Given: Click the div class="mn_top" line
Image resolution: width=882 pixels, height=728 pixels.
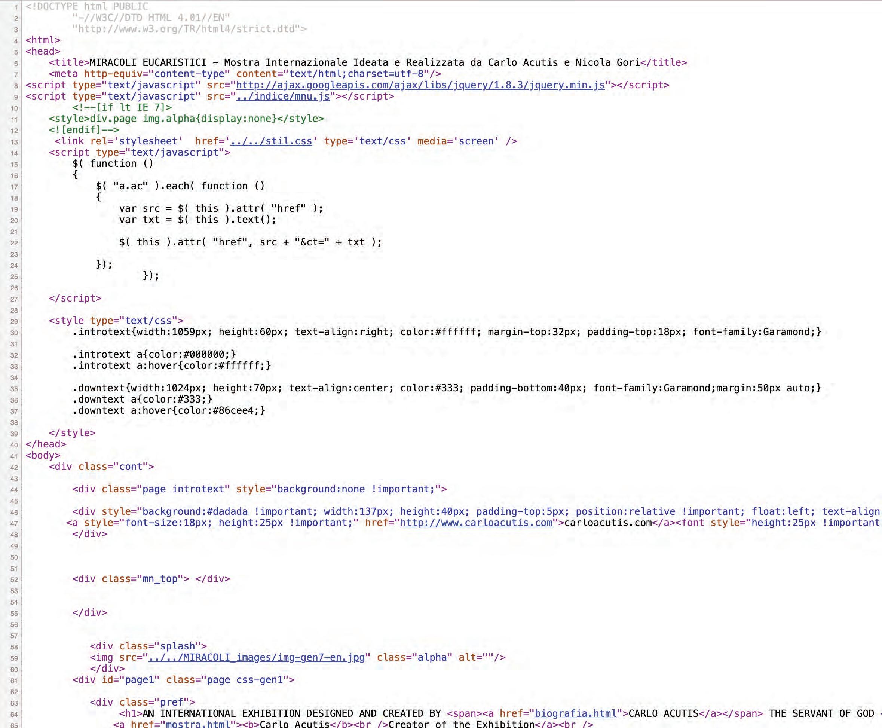Looking at the screenshot, I should pyautogui.click(x=151, y=579).
